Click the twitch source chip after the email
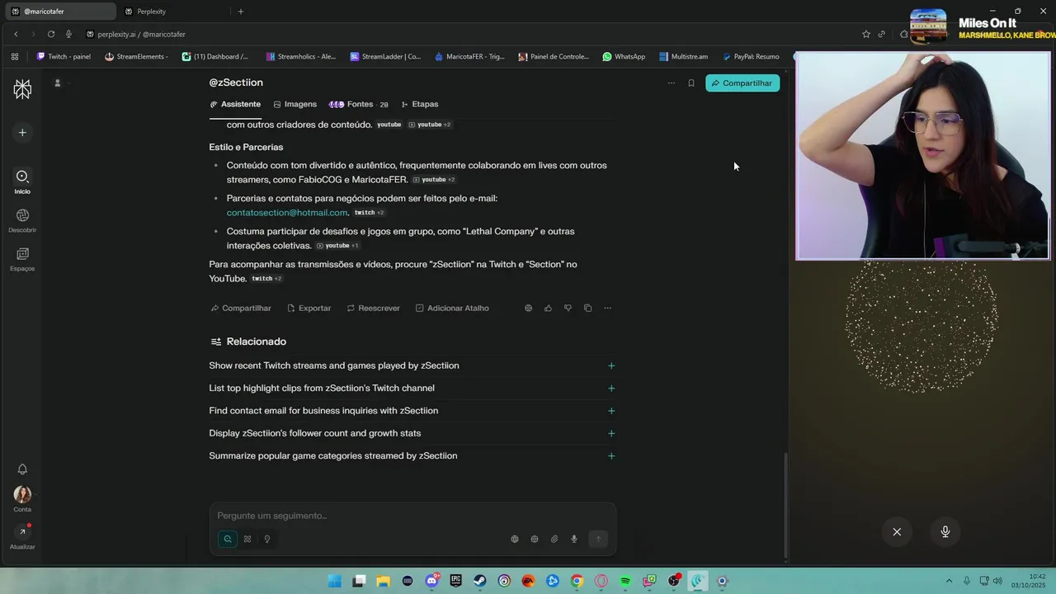The image size is (1056, 594). [369, 213]
